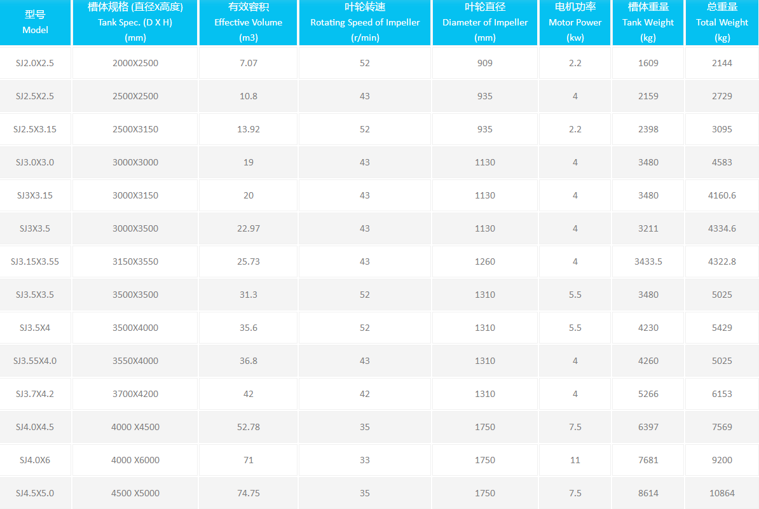The image size is (759, 509).
Task: Select the SJ2.0X2.5 model cell
Action: coord(35,63)
